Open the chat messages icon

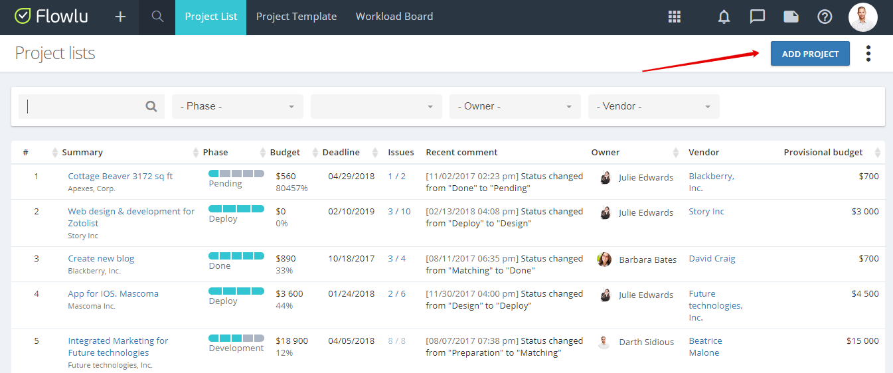pos(758,17)
